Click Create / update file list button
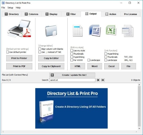This screenshot has height=135, width=143. [72, 75]
